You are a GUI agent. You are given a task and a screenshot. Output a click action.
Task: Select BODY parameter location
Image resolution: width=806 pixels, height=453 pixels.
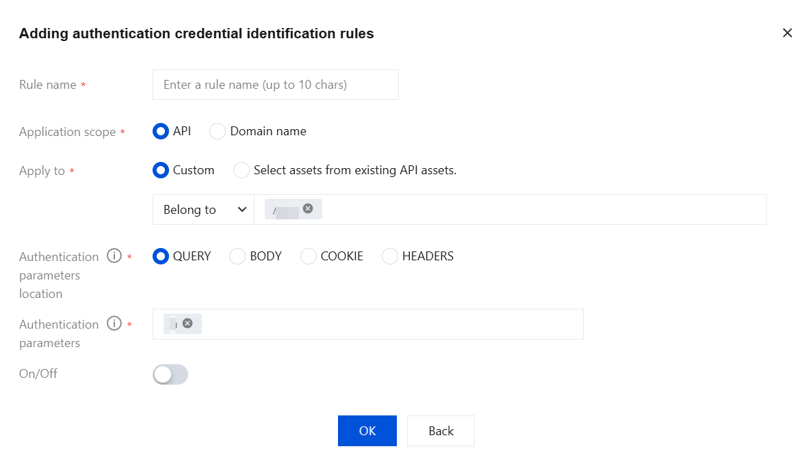[237, 256]
